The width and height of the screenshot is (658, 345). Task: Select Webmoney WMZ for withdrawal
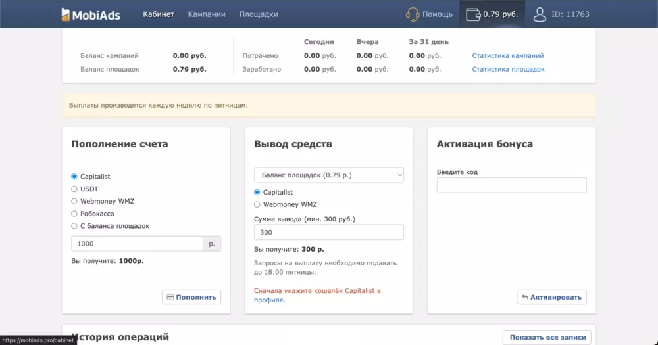click(257, 204)
